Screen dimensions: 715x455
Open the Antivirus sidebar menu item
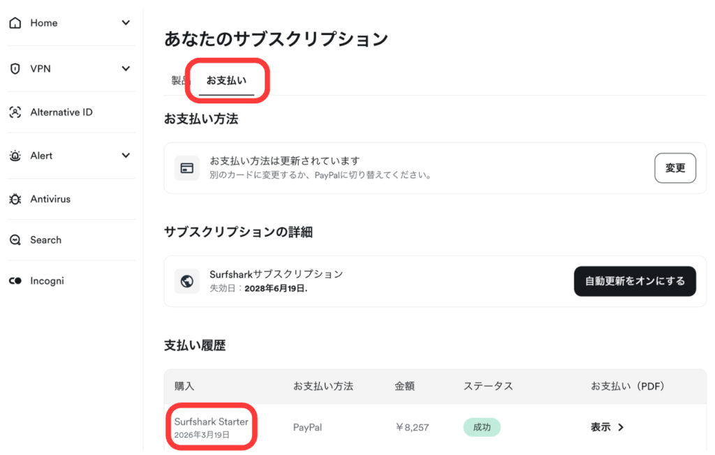tap(50, 199)
